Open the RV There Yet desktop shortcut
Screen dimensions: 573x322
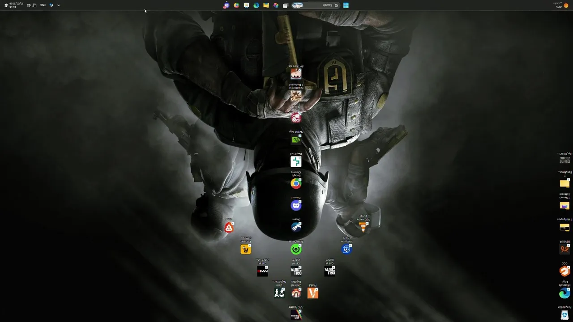pos(296,72)
